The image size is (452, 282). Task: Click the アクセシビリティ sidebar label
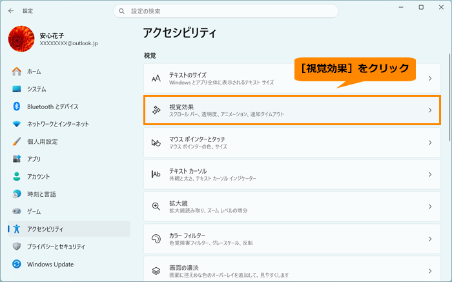click(x=45, y=229)
